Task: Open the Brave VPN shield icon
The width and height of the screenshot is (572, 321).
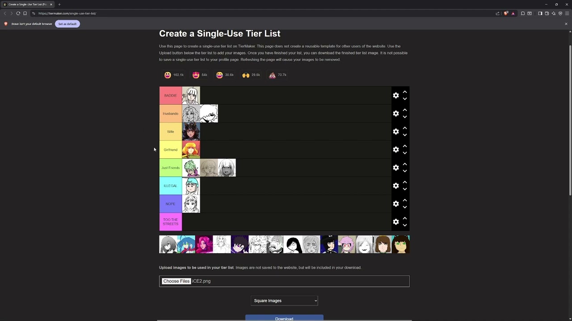Action: 560,13
